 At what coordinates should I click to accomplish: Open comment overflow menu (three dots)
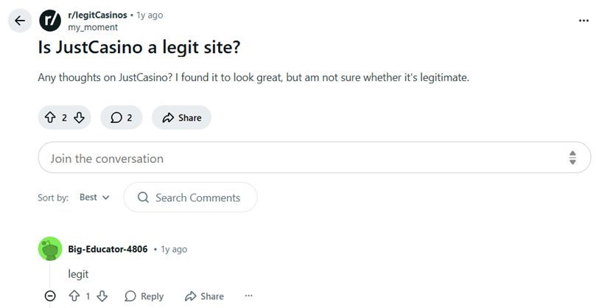coord(248,296)
